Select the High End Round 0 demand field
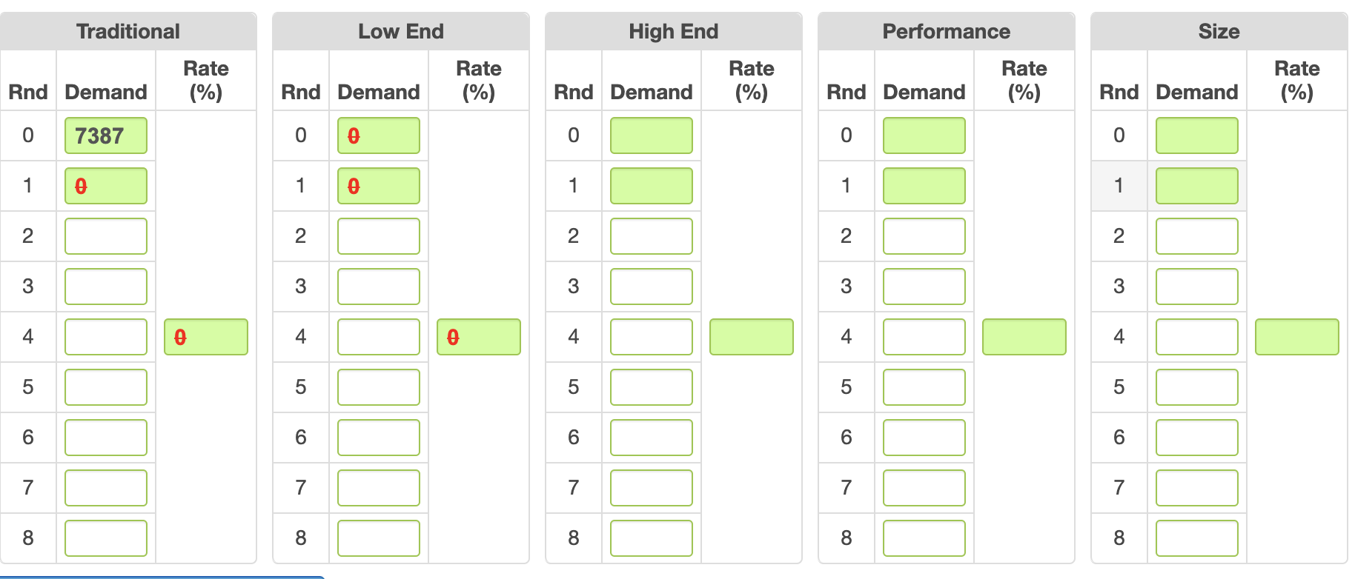The width and height of the screenshot is (1355, 579). pyautogui.click(x=651, y=135)
